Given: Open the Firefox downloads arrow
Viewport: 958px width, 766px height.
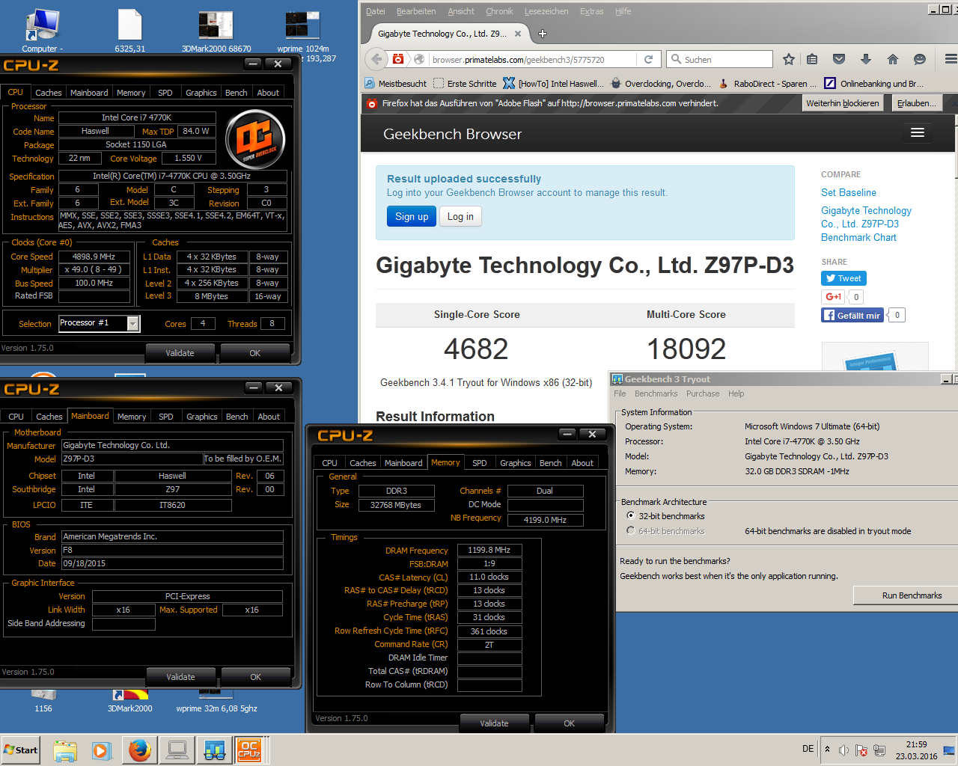Looking at the screenshot, I should [x=866, y=59].
